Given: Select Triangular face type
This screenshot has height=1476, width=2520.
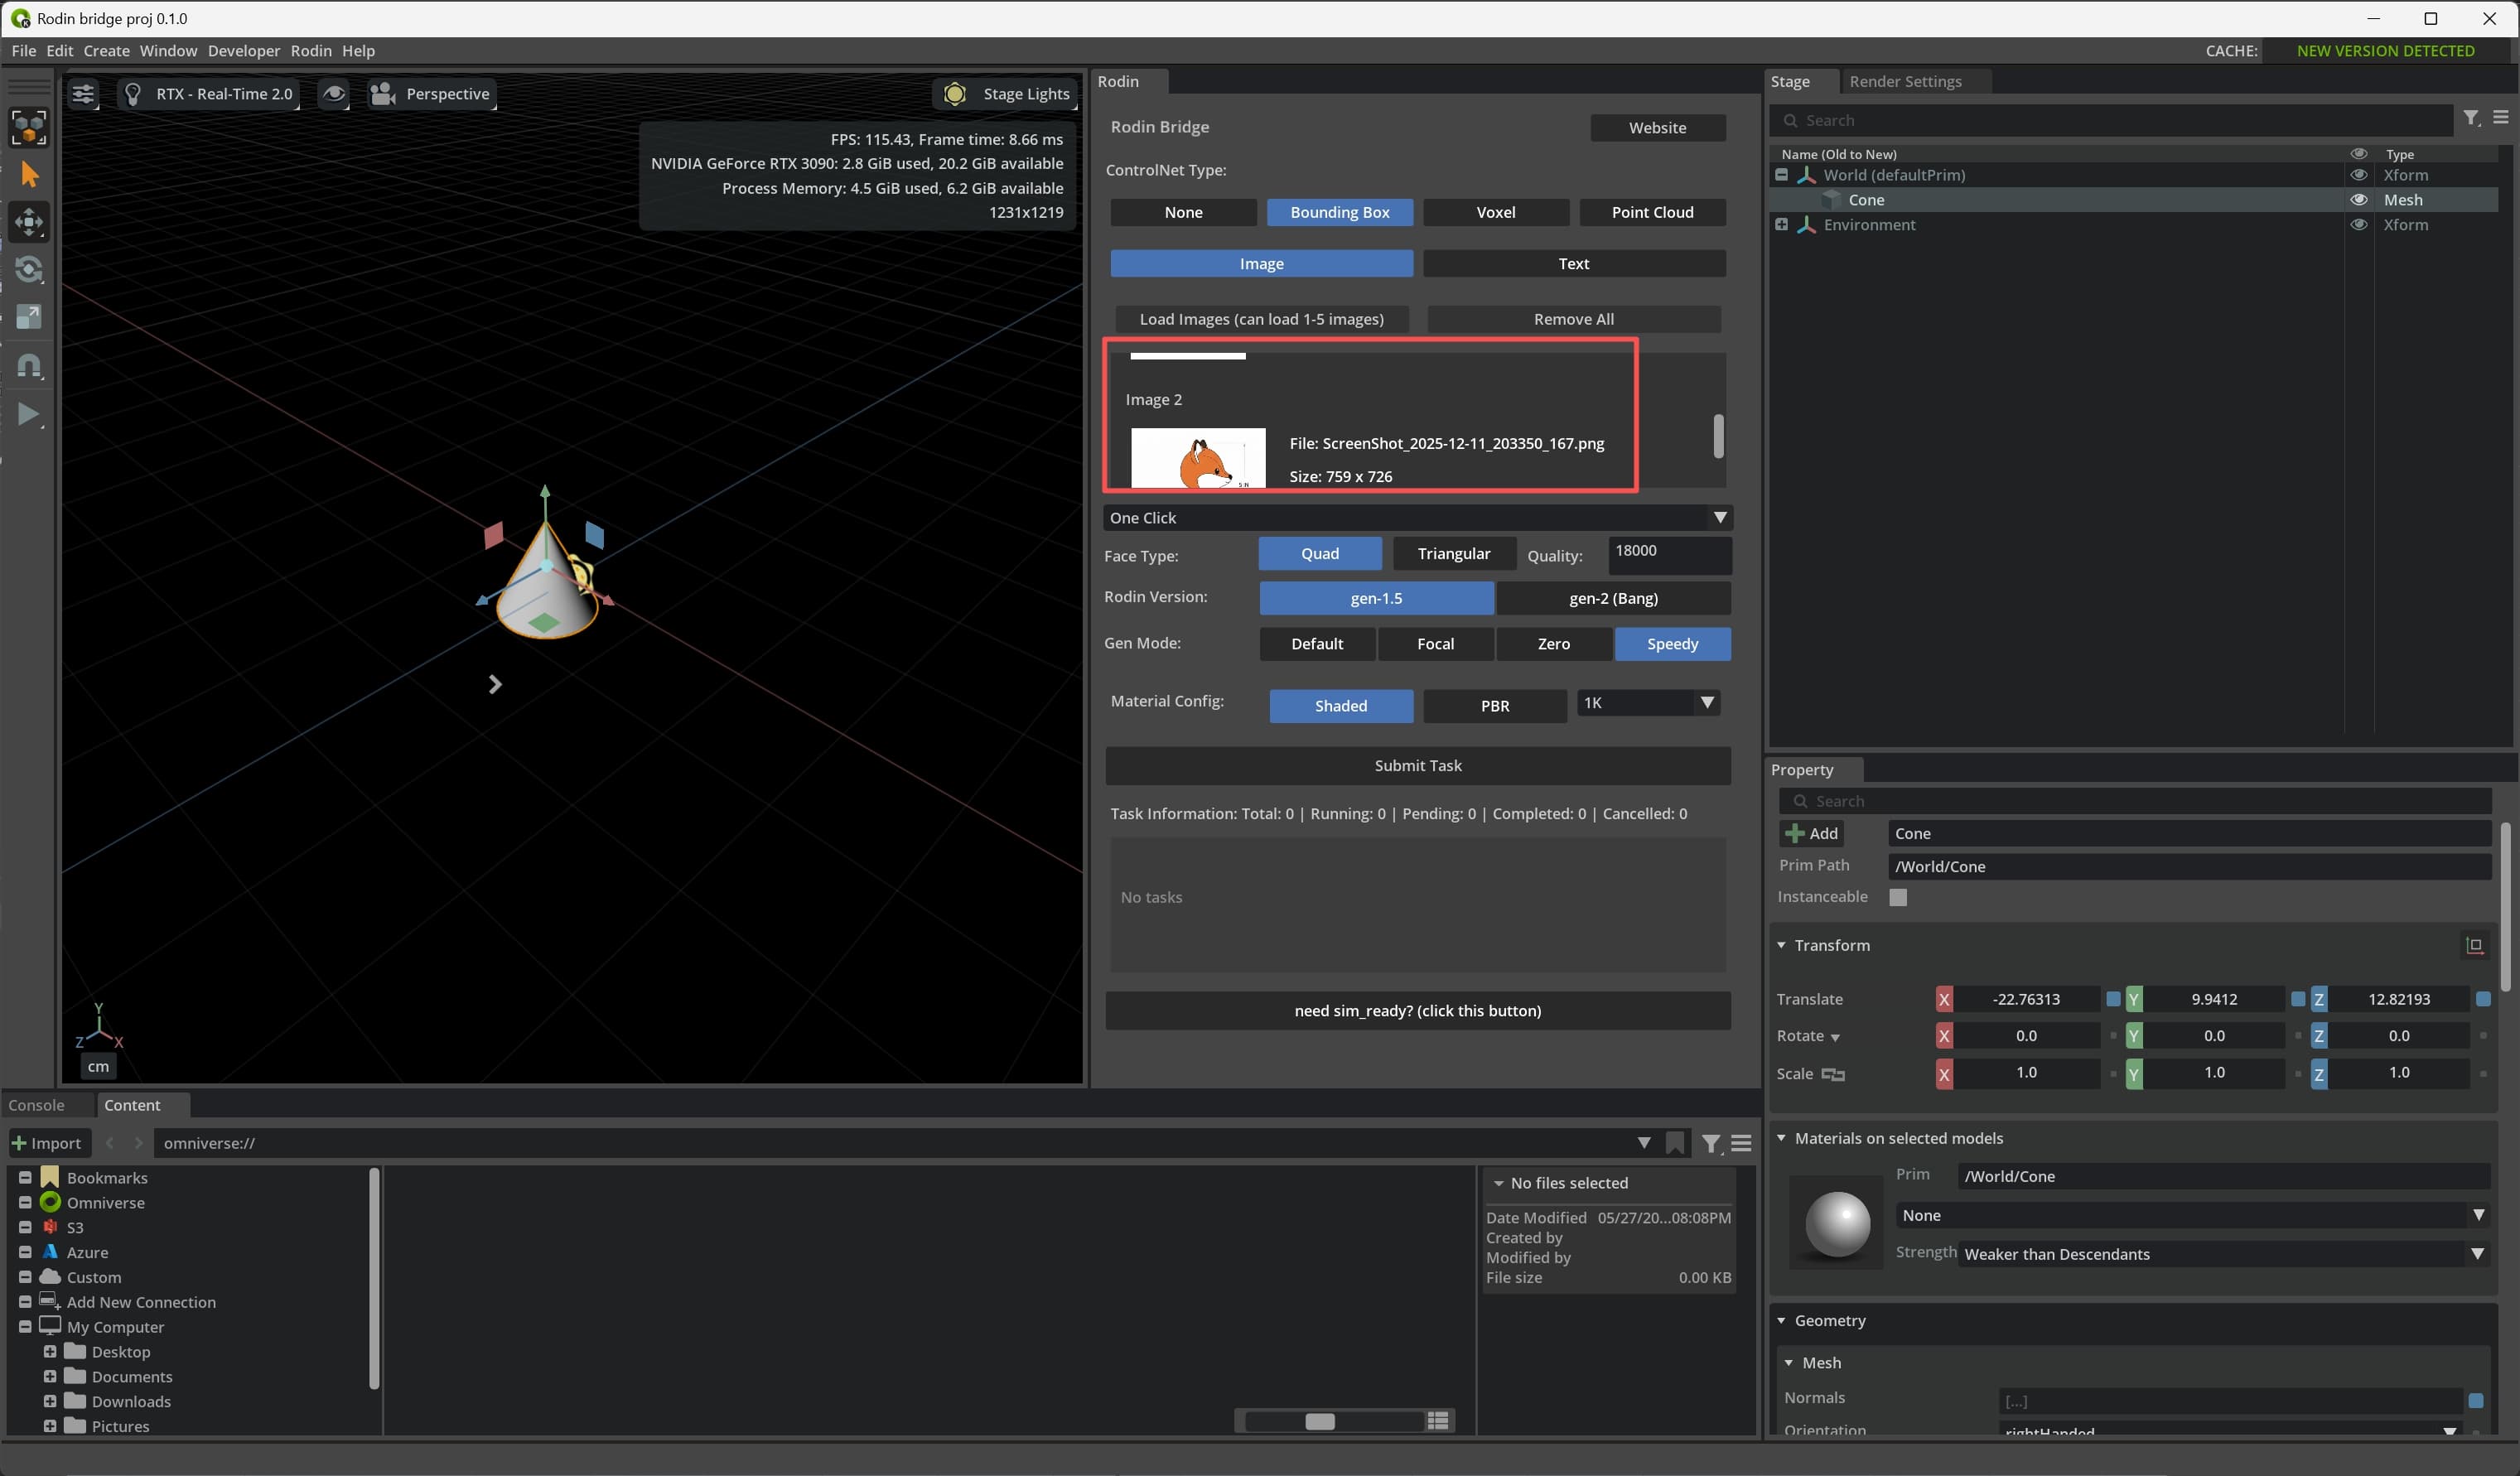Looking at the screenshot, I should click(x=1453, y=554).
